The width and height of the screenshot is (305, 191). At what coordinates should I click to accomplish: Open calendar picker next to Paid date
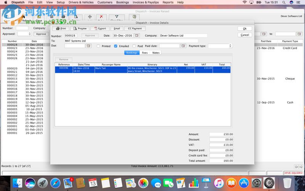183,46
